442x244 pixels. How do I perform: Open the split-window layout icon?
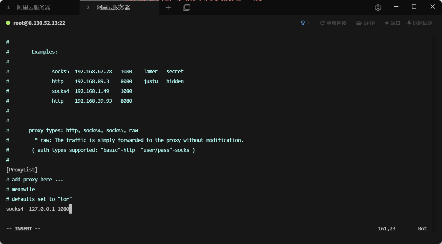coord(187,8)
